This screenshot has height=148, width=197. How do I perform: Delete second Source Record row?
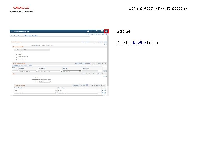coord(105,93)
